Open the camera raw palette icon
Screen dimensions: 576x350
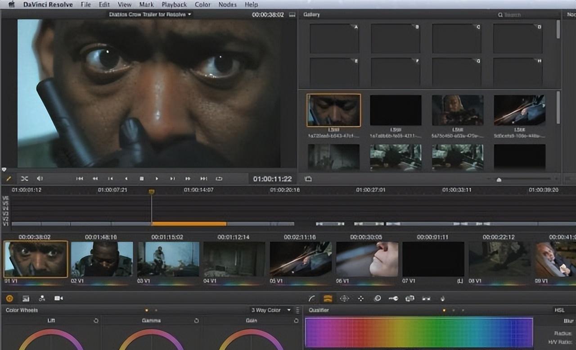[x=58, y=298]
